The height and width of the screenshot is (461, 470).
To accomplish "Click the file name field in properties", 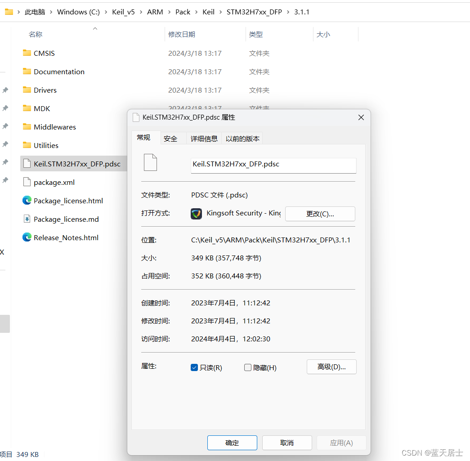I will click(x=273, y=165).
